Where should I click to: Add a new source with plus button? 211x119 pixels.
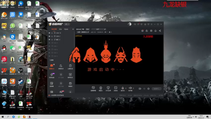point(73,29)
